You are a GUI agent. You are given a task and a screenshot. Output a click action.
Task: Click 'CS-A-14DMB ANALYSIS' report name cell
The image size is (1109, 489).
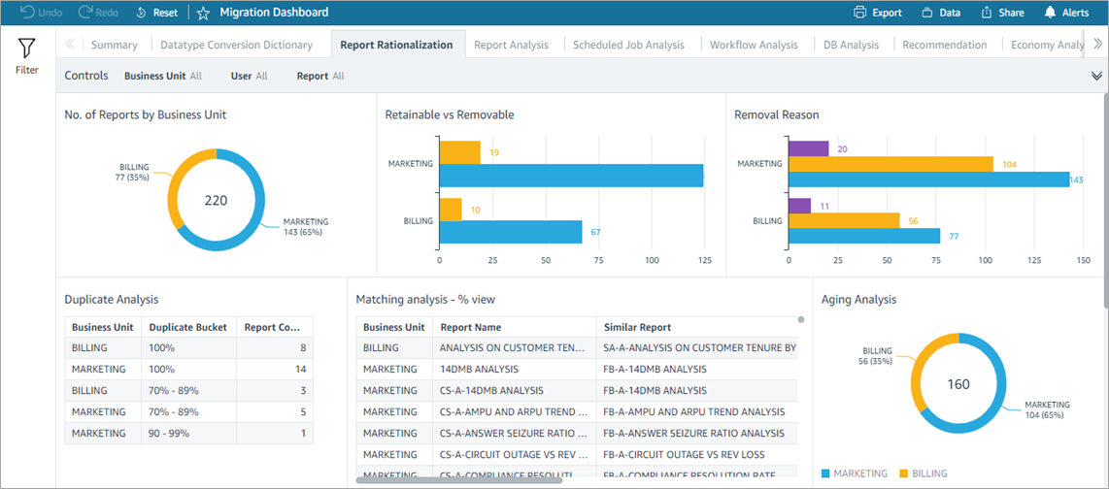(514, 390)
